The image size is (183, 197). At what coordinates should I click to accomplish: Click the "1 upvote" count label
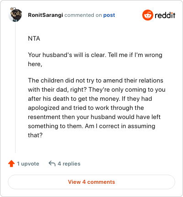point(28,164)
